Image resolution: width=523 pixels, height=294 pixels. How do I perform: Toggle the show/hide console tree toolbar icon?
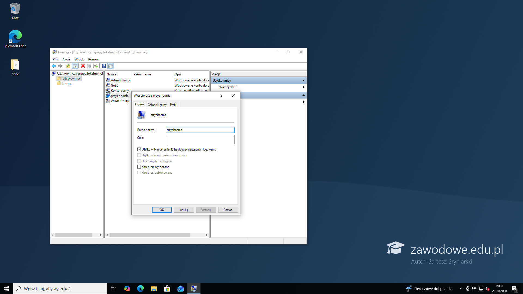pyautogui.click(x=75, y=66)
